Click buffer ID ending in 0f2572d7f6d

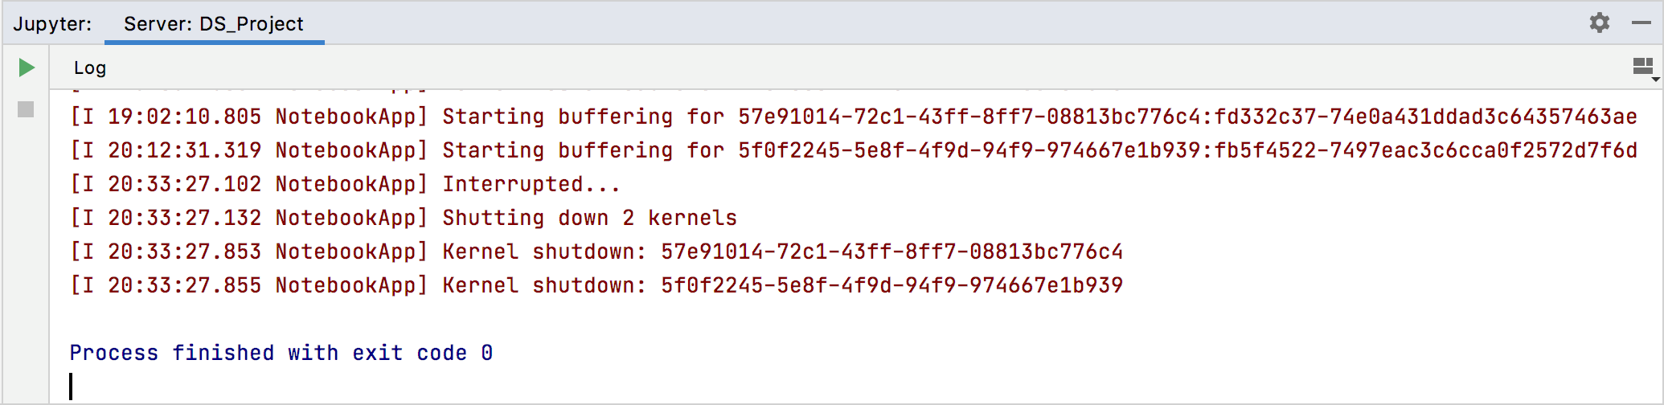pyautogui.click(x=1425, y=150)
